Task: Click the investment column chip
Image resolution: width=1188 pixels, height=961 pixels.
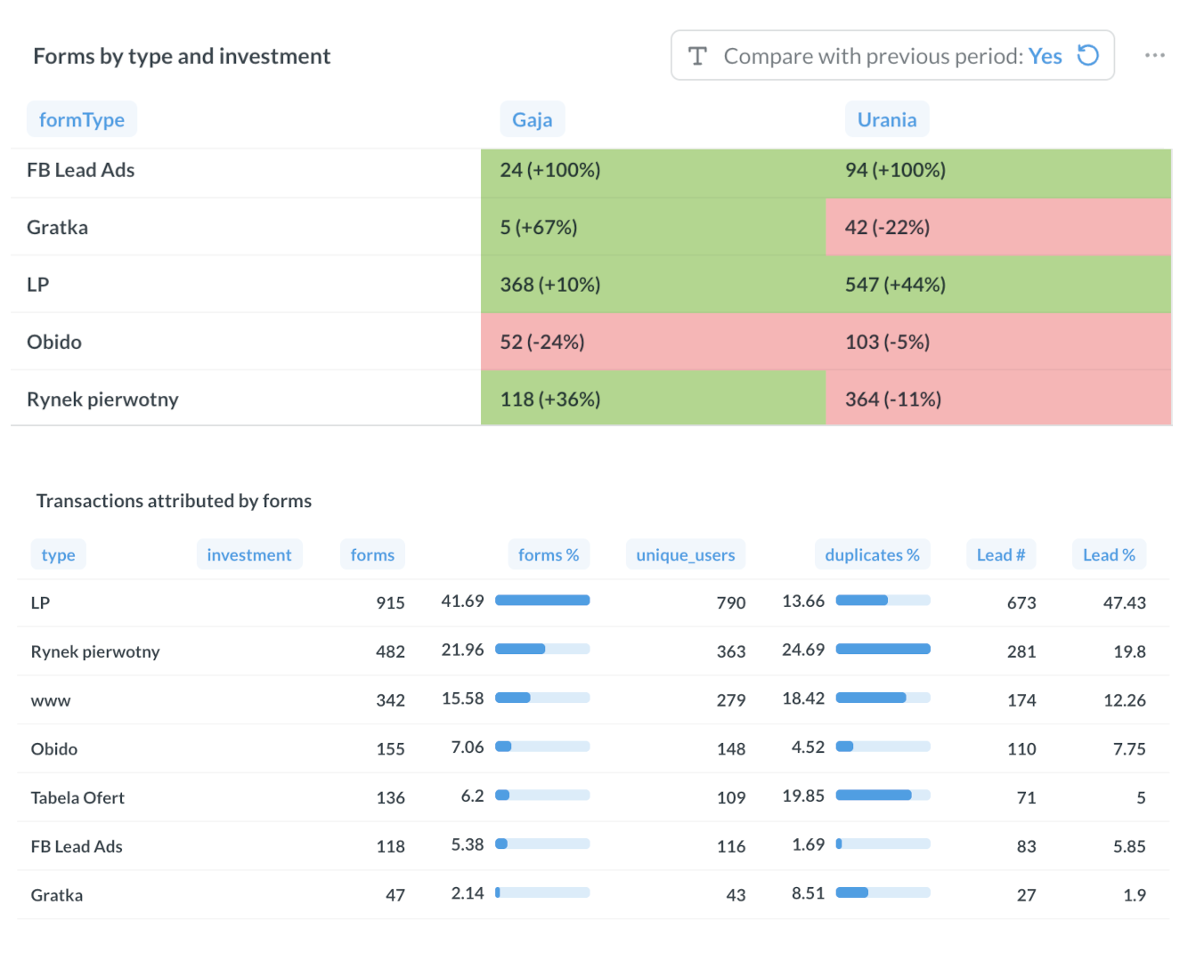Action: coord(249,554)
